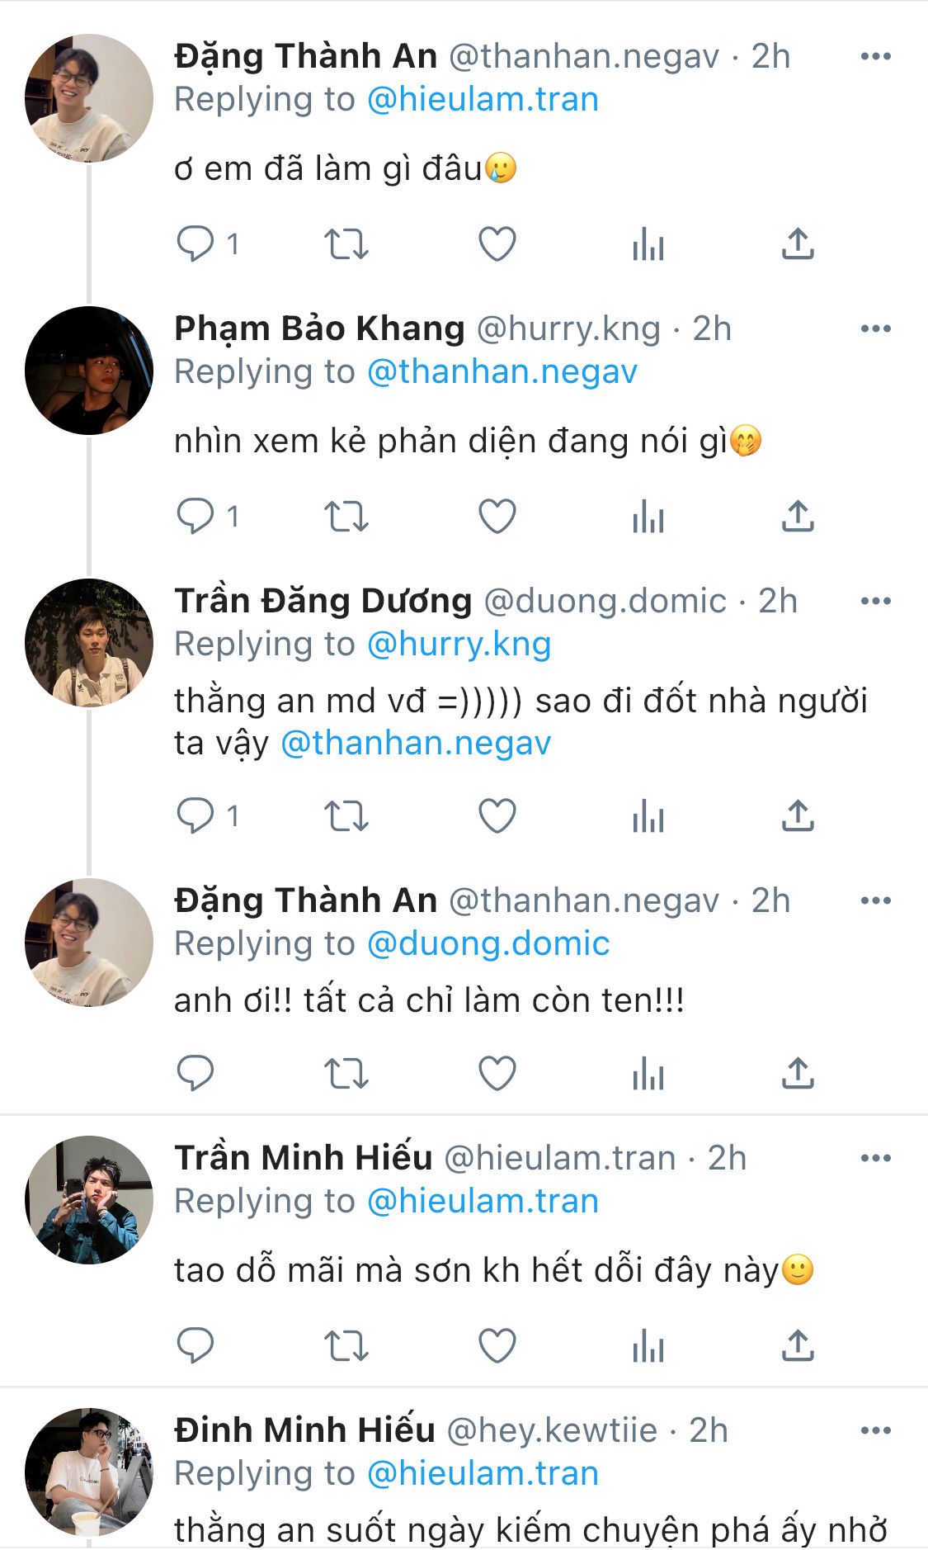Viewport: 928px width, 1550px height.
Task: Like Trần Minh Hiếu's tweet
Action: pyautogui.click(x=497, y=1346)
